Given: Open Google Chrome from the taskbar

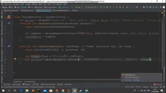Looking at the screenshot, I should [x=63, y=91].
